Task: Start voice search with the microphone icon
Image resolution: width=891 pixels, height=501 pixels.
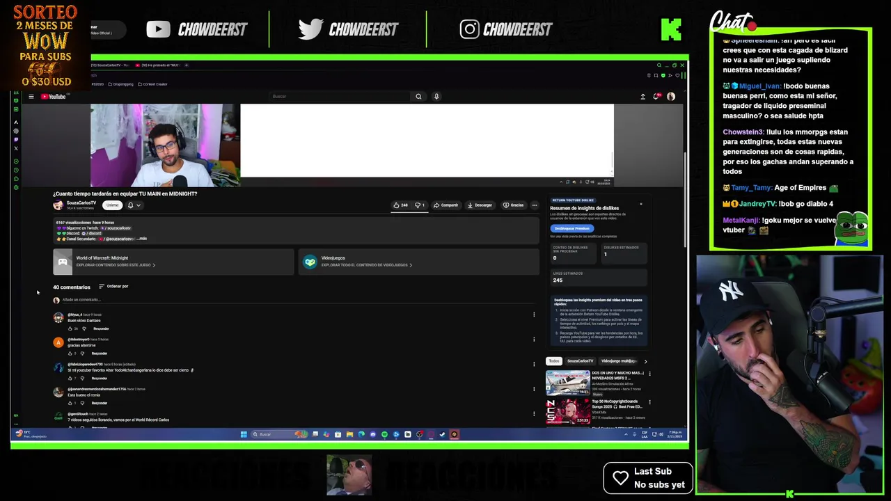Action: [x=436, y=97]
